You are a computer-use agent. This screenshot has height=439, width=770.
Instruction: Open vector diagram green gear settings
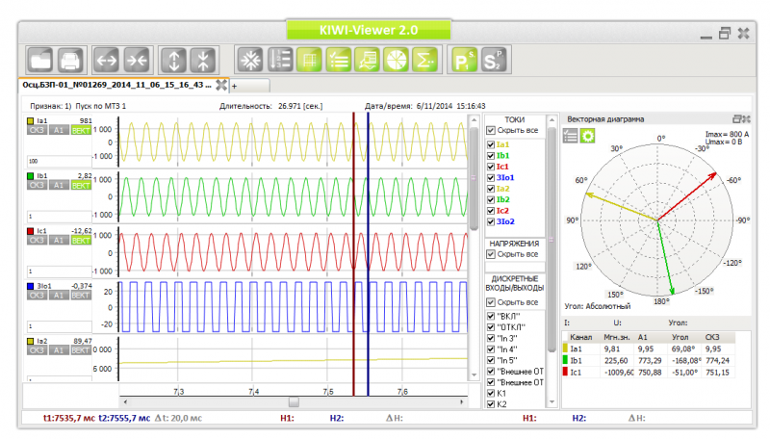(587, 136)
